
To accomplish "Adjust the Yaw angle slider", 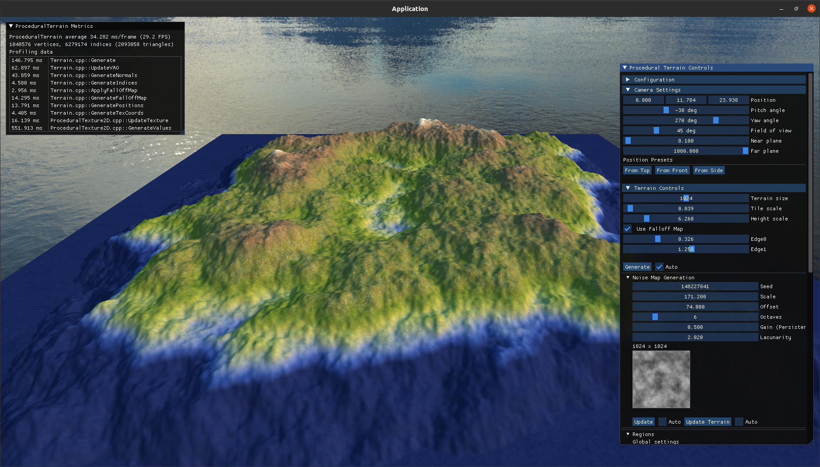I will [x=686, y=120].
